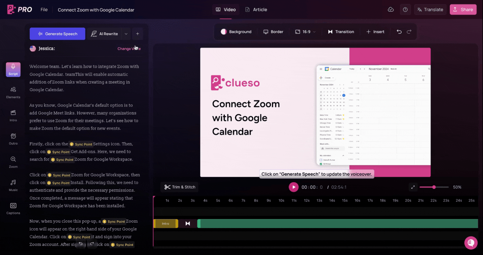
Task: Click the 50% zoom level text
Action: 457,187
